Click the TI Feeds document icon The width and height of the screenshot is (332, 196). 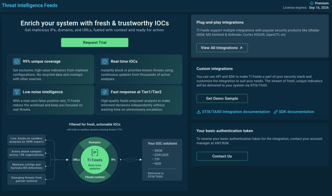(x=95, y=152)
